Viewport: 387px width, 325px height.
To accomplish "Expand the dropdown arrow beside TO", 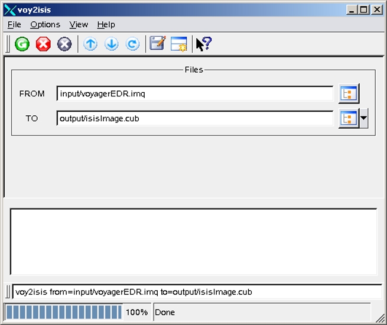I will click(363, 118).
